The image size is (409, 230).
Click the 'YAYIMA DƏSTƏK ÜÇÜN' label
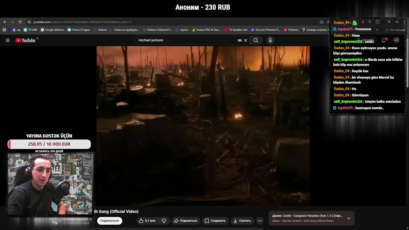(49, 136)
